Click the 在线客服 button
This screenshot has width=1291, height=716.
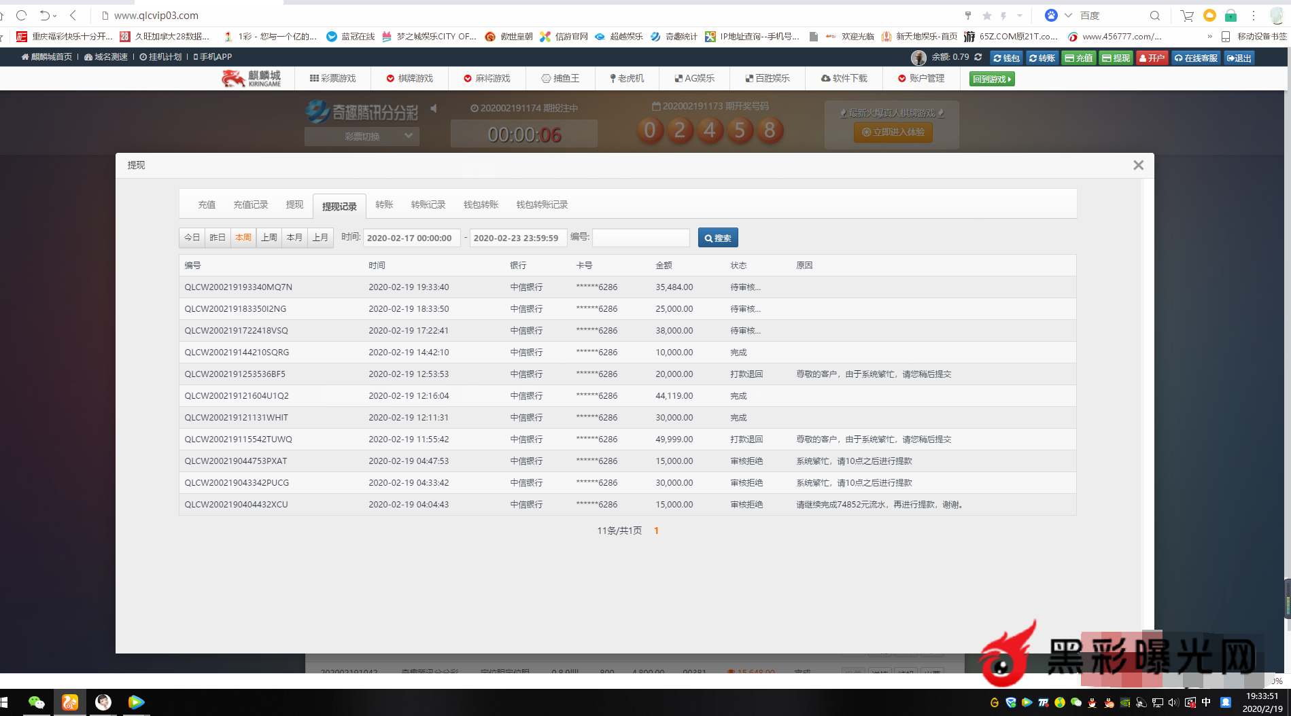coord(1196,58)
